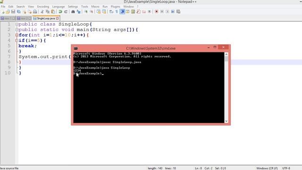Open the Plugins menu

(115, 7)
